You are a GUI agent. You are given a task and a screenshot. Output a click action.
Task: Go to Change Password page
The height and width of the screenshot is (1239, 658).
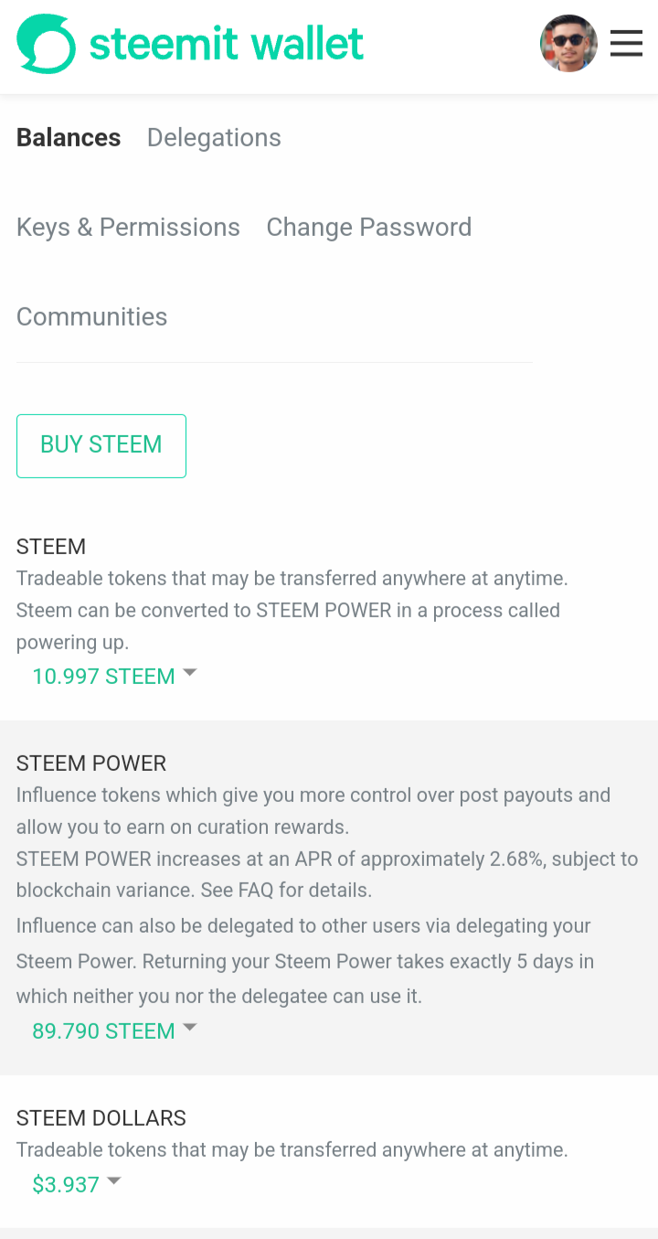(x=369, y=228)
